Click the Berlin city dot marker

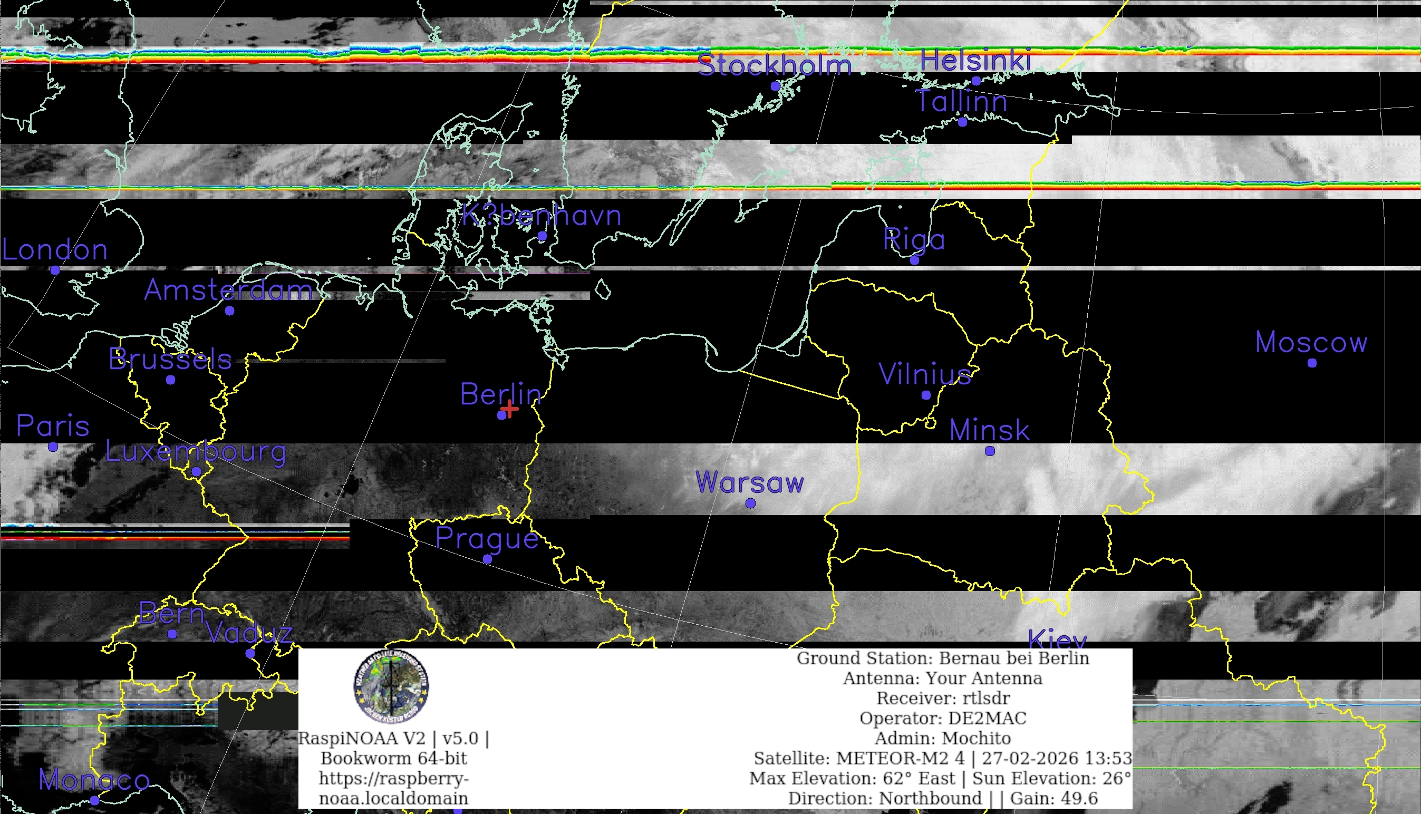pyautogui.click(x=501, y=415)
